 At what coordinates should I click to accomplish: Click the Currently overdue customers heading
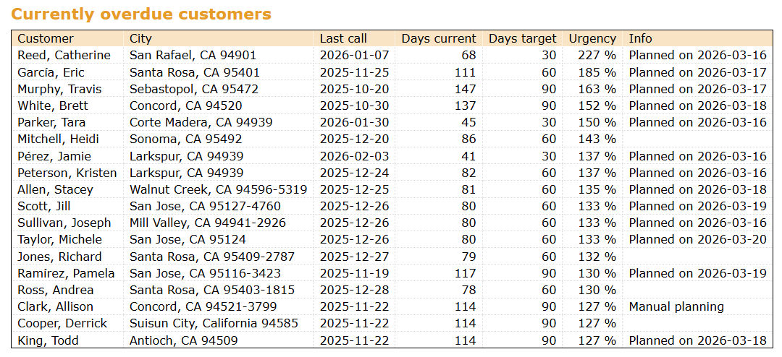(141, 14)
